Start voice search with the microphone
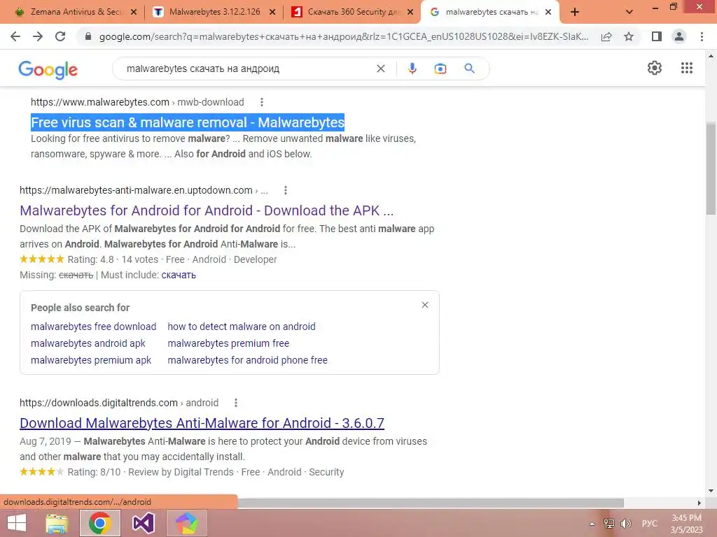 (x=412, y=69)
